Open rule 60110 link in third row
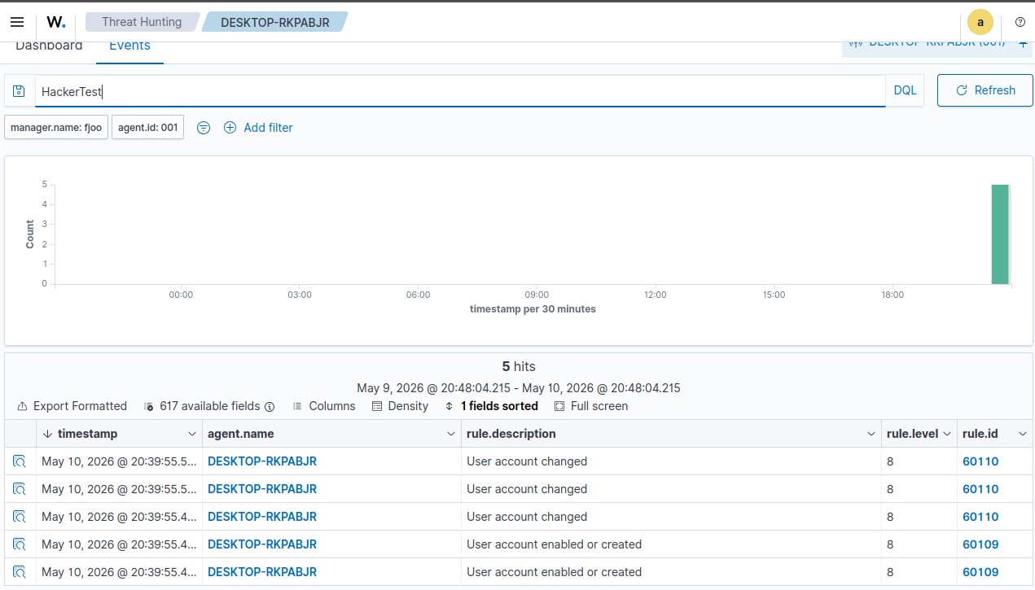This screenshot has height=590, width=1035. [980, 517]
